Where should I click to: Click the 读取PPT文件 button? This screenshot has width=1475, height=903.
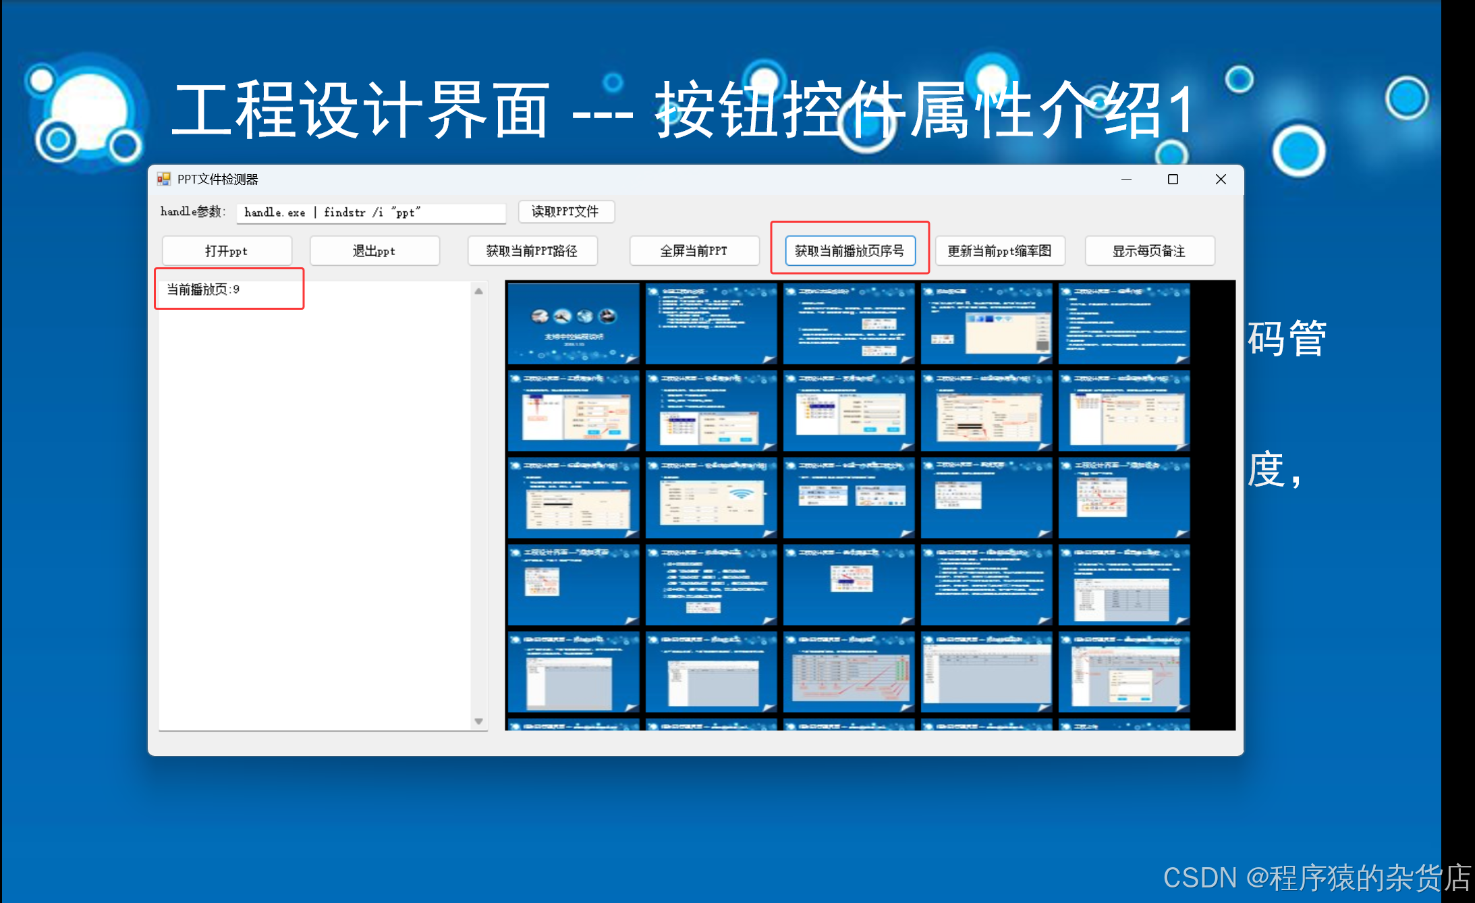pos(565,212)
